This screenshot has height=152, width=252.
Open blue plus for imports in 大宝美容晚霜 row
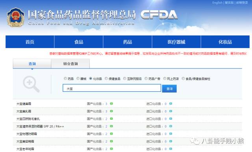(170, 141)
